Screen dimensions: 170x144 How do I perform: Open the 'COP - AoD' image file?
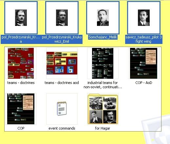pyautogui.click(x=144, y=63)
